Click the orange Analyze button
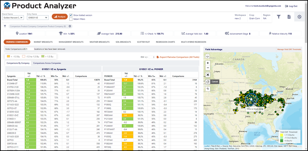This screenshot has height=151, width=308. [60, 17]
